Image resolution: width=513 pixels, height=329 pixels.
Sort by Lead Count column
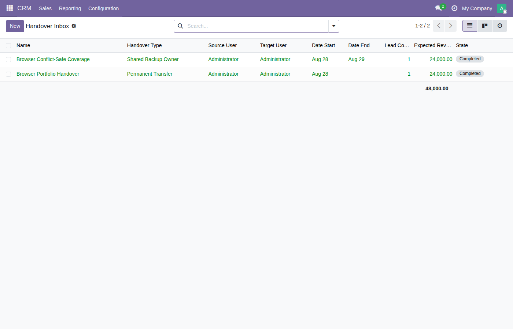tap(397, 45)
